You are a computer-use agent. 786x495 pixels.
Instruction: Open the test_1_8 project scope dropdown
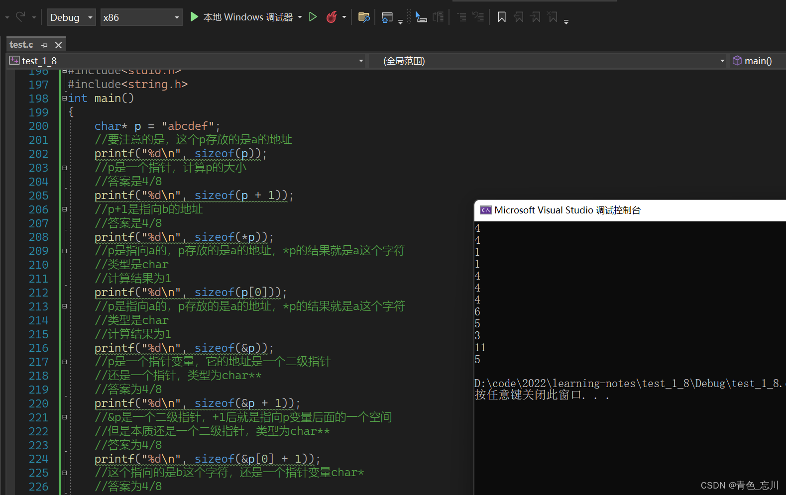360,61
